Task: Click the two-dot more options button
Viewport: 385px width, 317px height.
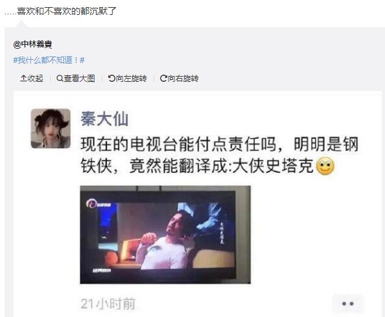Action: 347,304
